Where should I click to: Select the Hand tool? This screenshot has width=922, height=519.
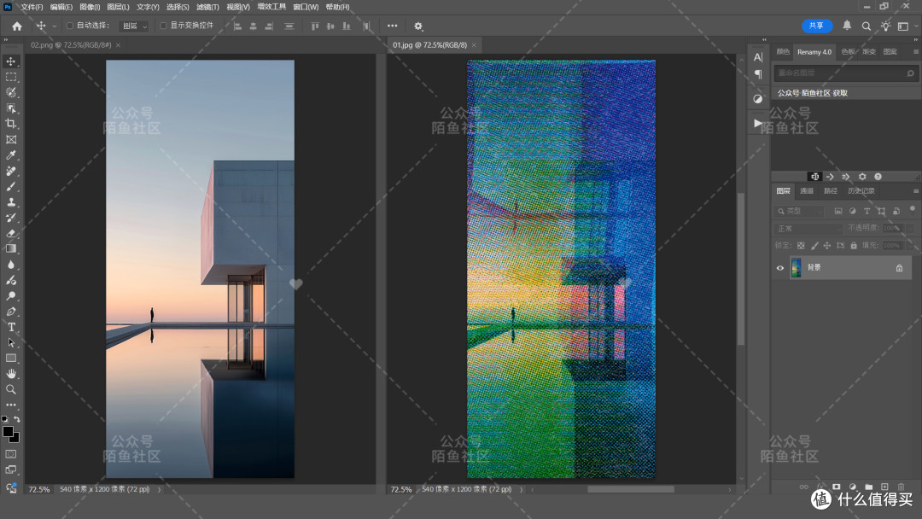click(11, 374)
